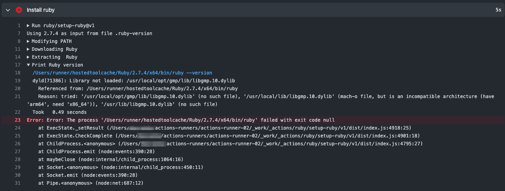The image size is (505, 191).
Task: Click the red 'Error:' process failed line
Action: 181,120
